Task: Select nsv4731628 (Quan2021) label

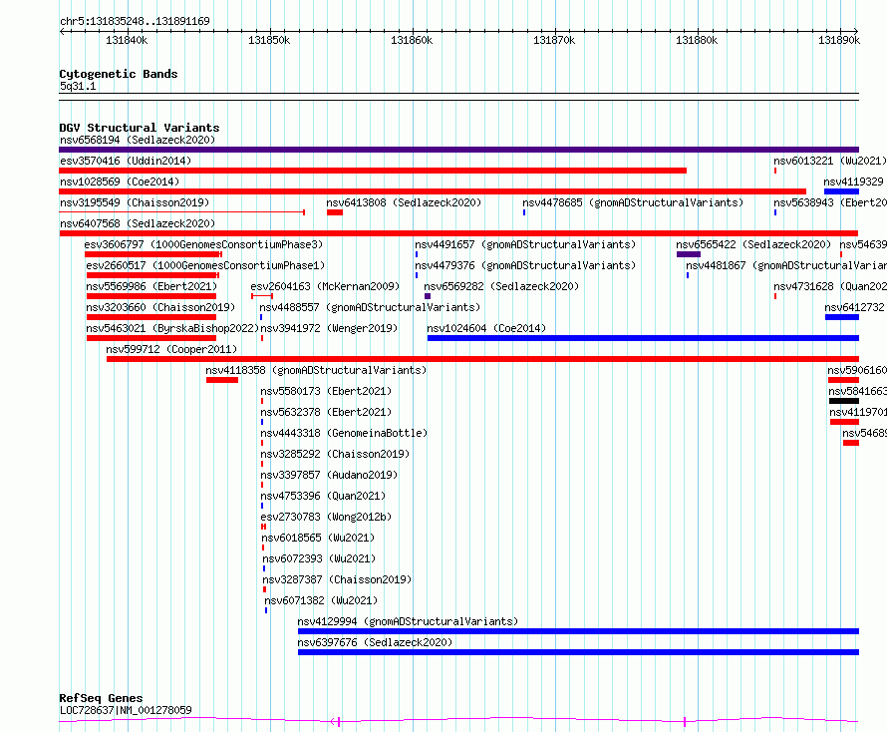Action: (x=830, y=286)
